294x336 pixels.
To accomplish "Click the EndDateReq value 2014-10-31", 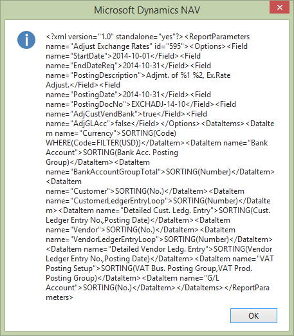I will coord(142,66).
